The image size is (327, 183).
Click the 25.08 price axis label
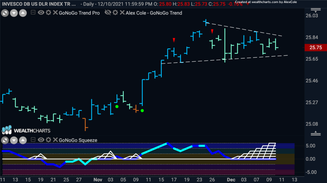pyautogui.click(x=312, y=124)
